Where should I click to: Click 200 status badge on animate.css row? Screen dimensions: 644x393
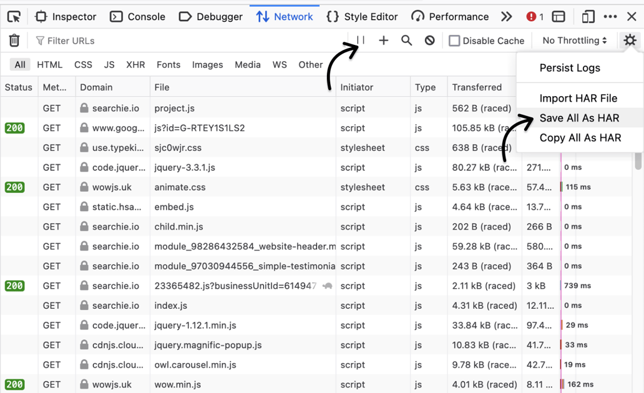pyautogui.click(x=14, y=187)
